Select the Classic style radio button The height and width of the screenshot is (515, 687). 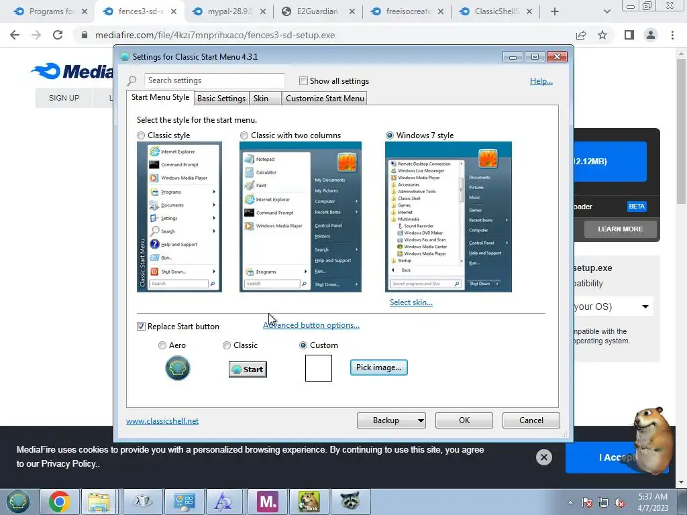coord(141,135)
